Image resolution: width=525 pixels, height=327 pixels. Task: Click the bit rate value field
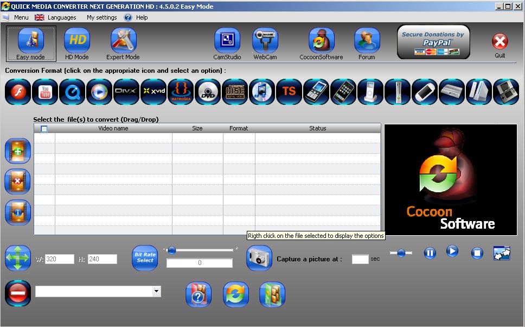(200, 263)
